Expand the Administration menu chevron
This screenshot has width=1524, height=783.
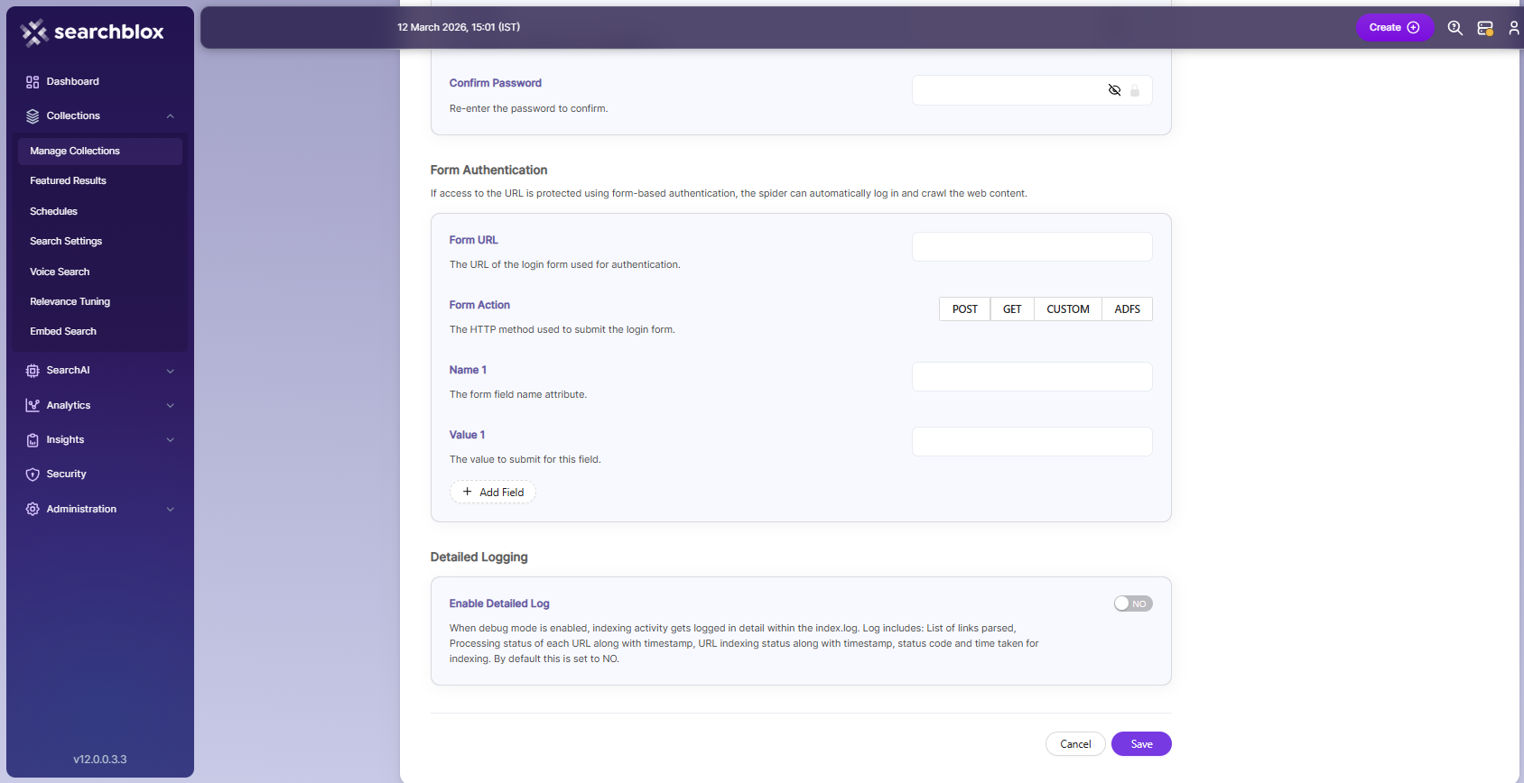tap(171, 510)
